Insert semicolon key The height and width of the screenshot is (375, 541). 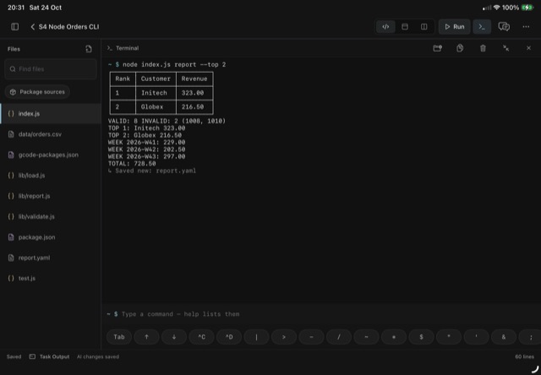pyautogui.click(x=530, y=337)
